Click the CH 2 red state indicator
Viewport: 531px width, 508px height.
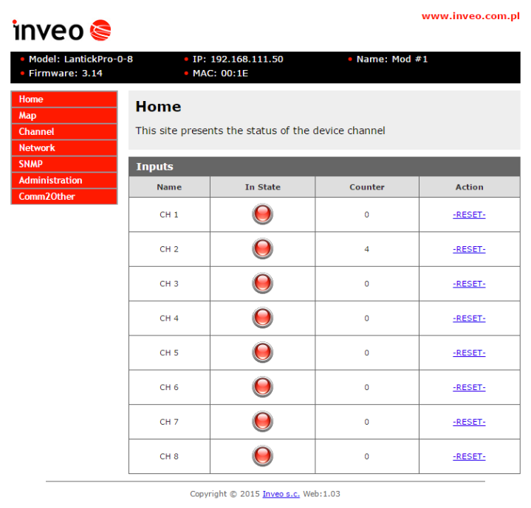click(x=262, y=249)
